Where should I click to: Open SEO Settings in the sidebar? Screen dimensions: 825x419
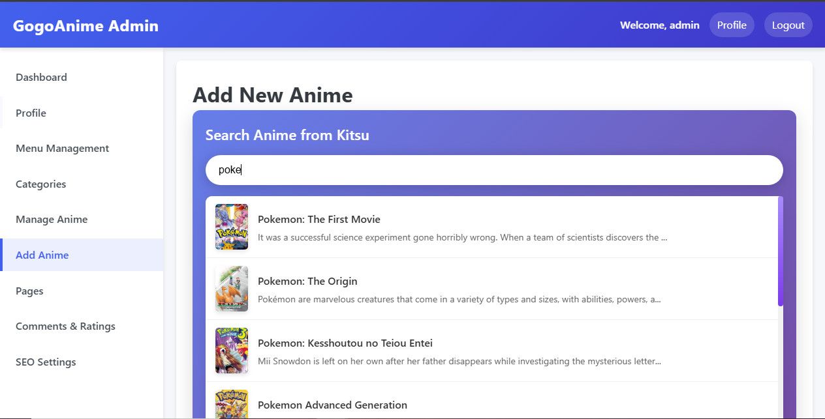(x=46, y=362)
